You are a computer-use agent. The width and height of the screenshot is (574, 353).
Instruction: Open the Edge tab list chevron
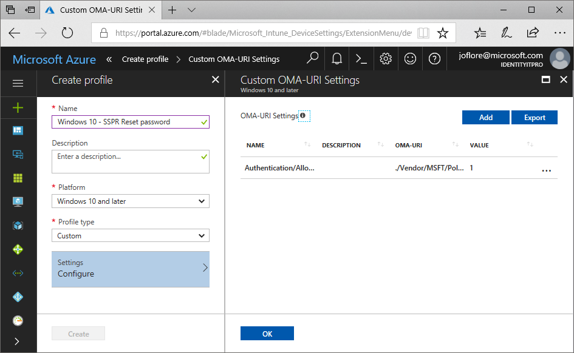191,10
